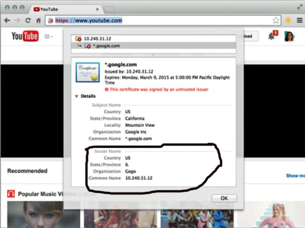Screen dimensions: 305x228
Task: Open the Chrome hamburger menu
Action: (300, 20)
